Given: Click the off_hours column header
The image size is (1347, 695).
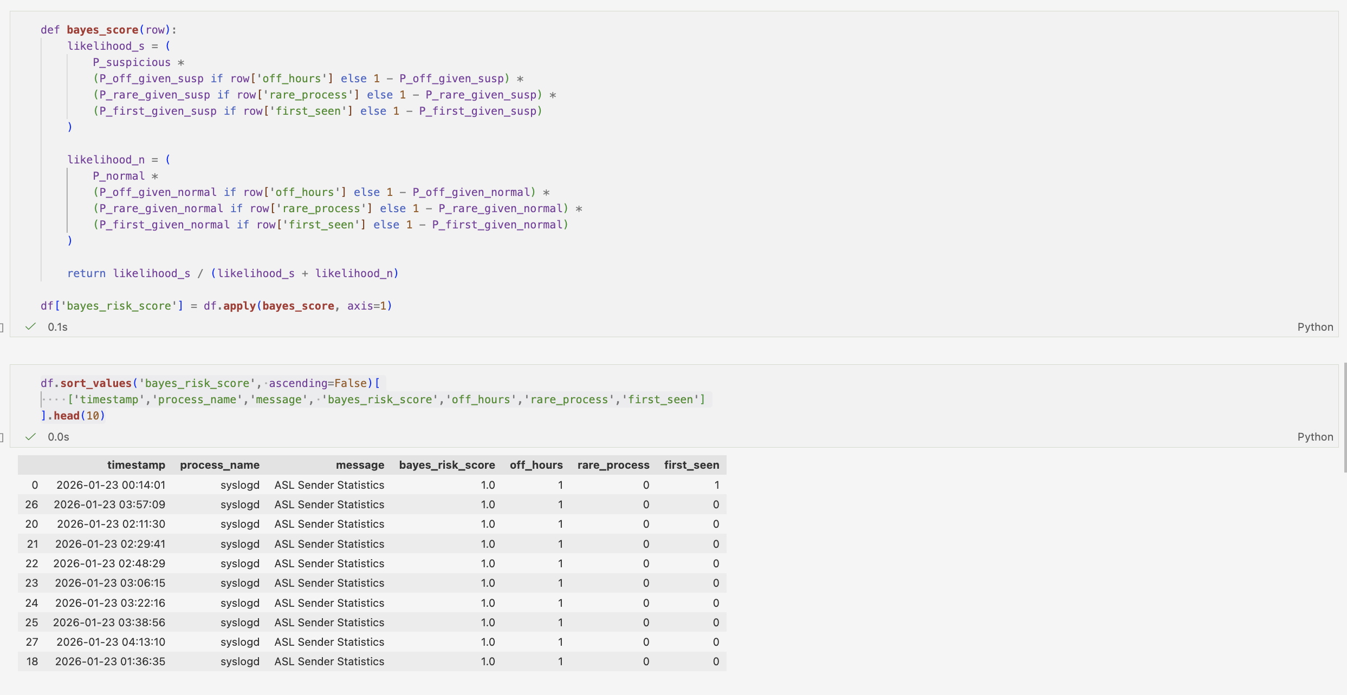Looking at the screenshot, I should tap(536, 465).
